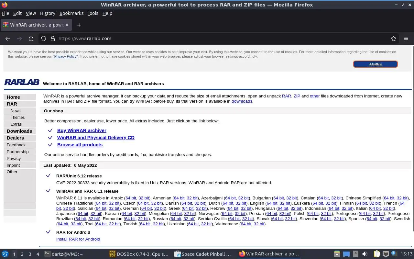
Task: Switch to workspace 2
Action: (22, 254)
